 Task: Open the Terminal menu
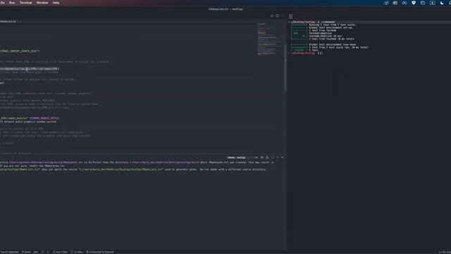coord(25,3)
